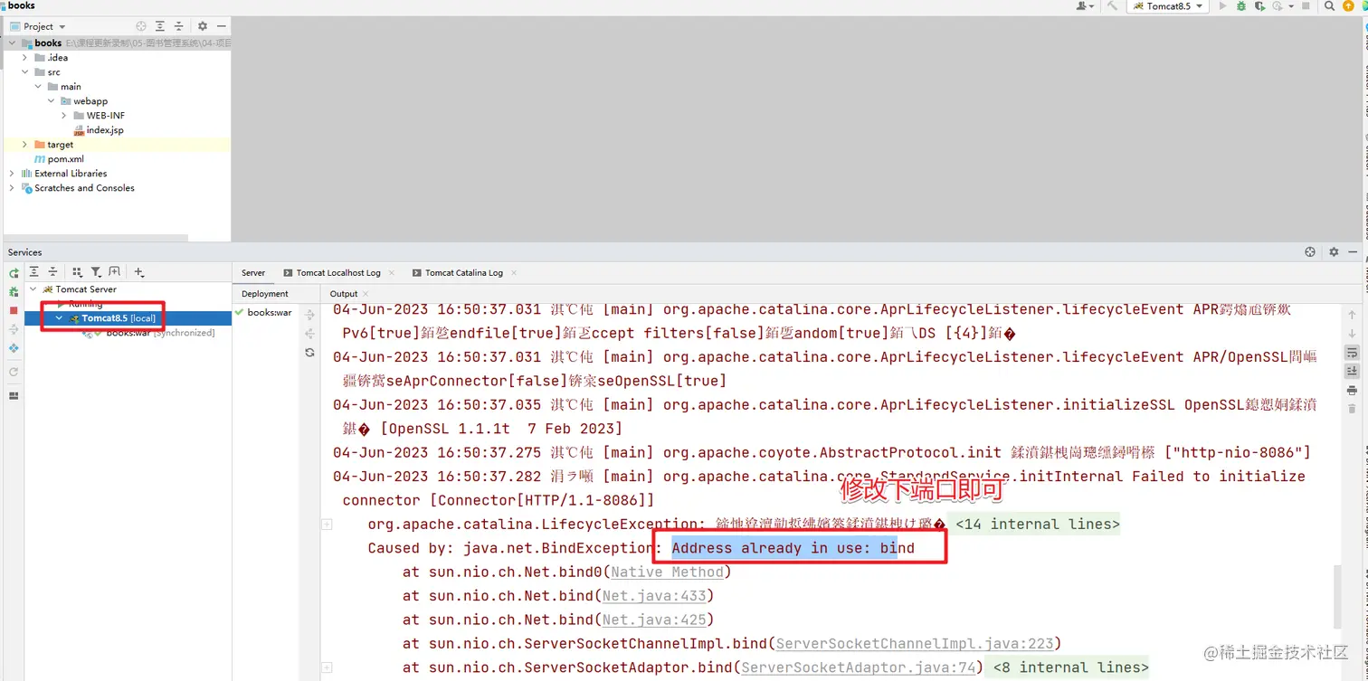The width and height of the screenshot is (1368, 681).
Task: Switch to Tomcat Localhost Log tab
Action: click(x=332, y=272)
